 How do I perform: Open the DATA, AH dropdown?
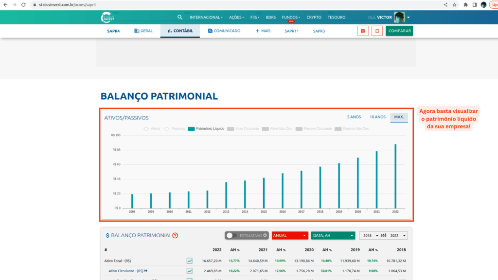click(x=333, y=236)
